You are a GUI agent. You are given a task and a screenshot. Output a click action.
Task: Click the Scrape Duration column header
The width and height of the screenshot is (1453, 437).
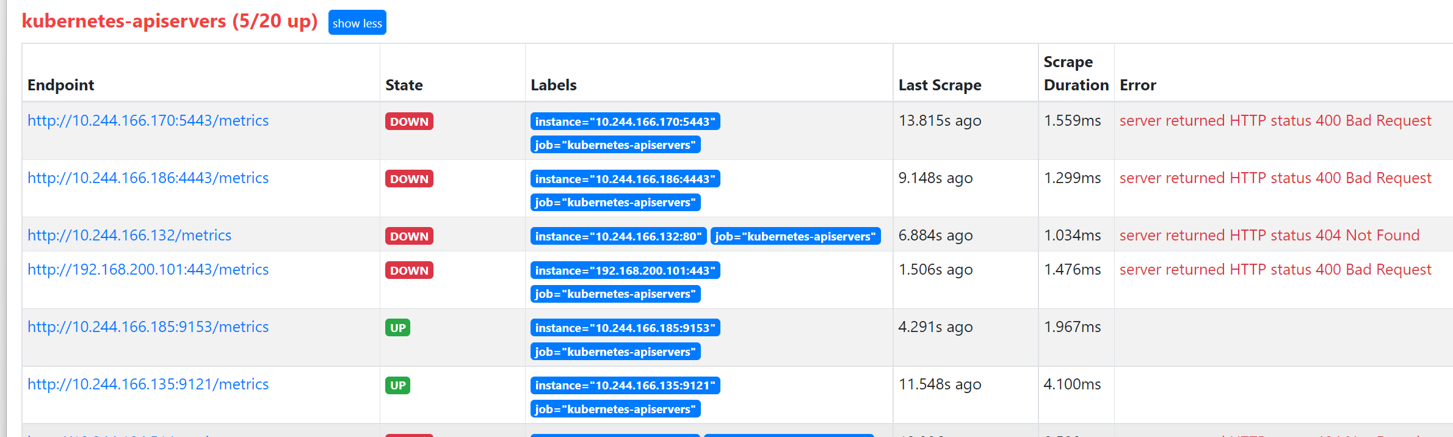[x=1076, y=73]
